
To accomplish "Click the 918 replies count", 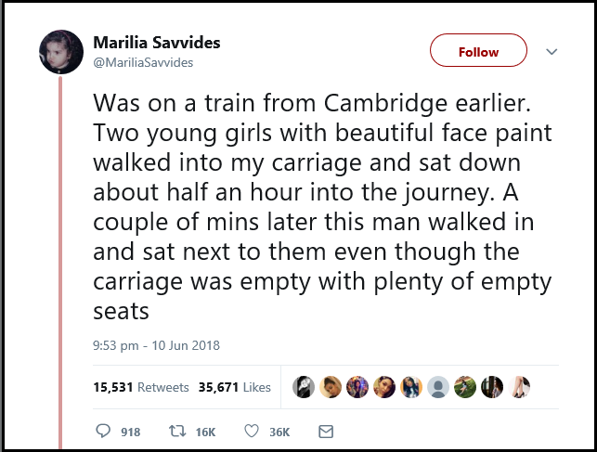I will pos(130,433).
